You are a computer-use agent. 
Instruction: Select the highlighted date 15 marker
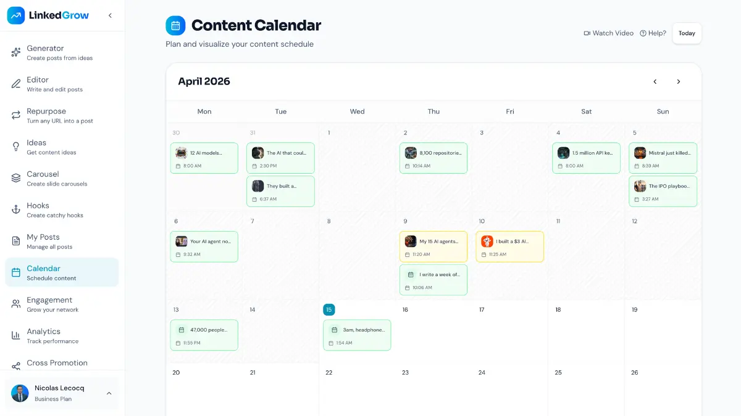[x=329, y=309]
